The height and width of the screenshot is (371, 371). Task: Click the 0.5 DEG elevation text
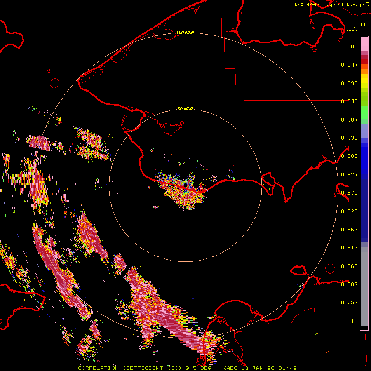click(198, 368)
